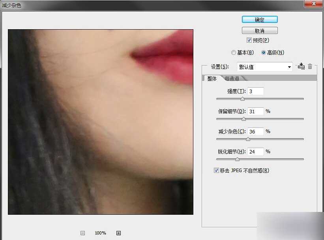Click the image preview area

click(100, 121)
